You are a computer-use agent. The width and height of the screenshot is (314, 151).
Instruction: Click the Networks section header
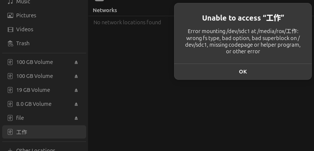105,10
